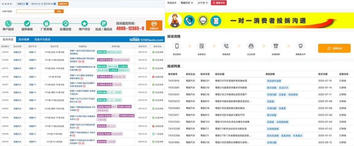Switch to the 投诉列表 tab
354x146 pixels.
[8, 39]
